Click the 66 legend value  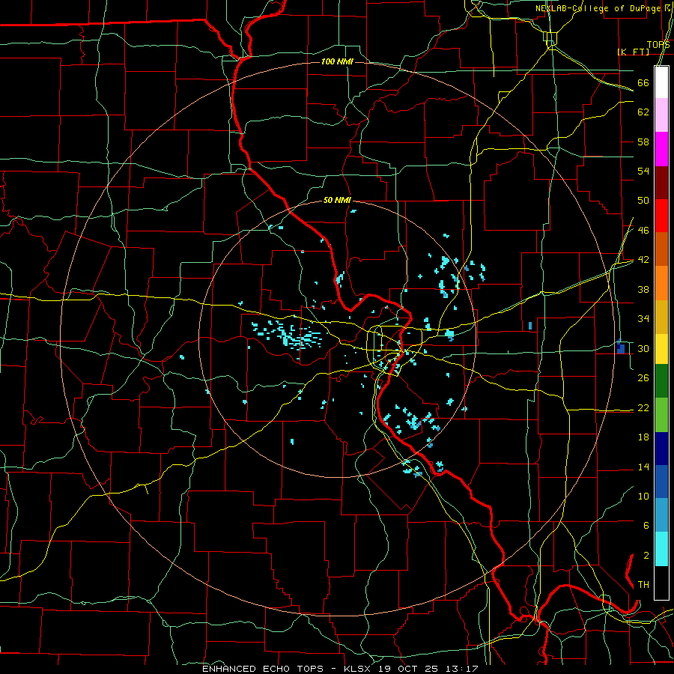(643, 83)
